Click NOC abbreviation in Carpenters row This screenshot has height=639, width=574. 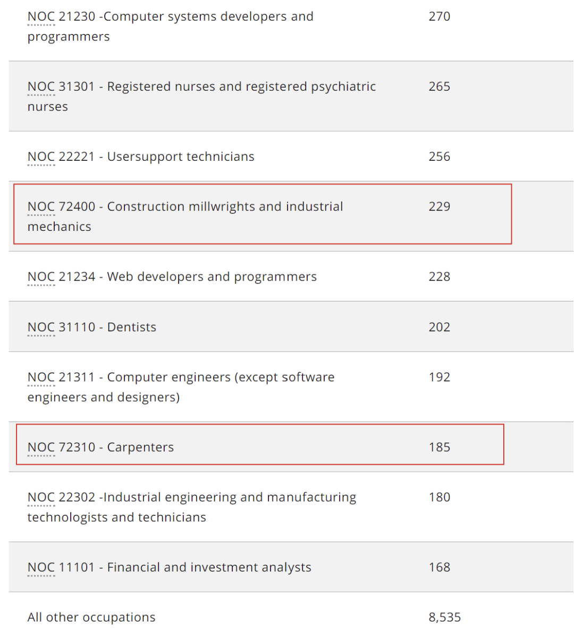point(41,447)
